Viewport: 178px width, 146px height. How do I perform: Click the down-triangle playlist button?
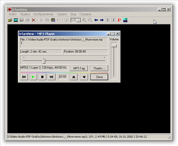84,77
